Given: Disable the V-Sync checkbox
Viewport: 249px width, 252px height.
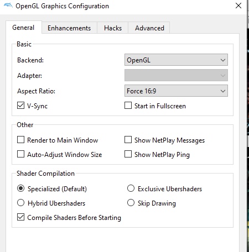Looking at the screenshot, I should (x=20, y=106).
